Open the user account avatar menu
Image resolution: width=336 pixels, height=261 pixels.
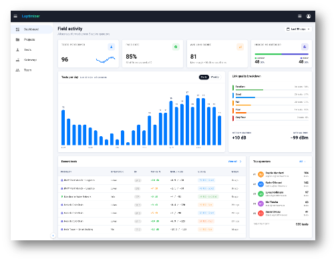[x=309, y=16]
